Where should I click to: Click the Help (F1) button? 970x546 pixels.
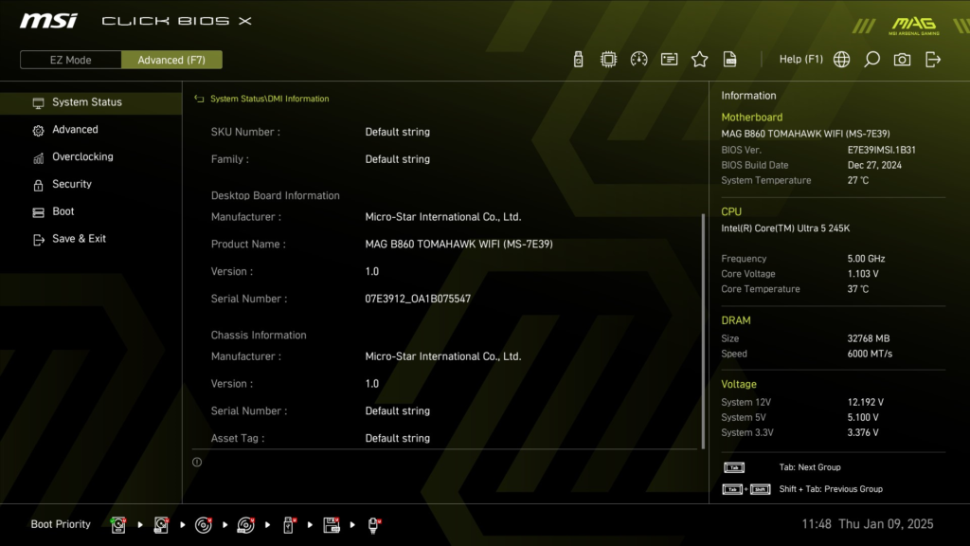800,58
